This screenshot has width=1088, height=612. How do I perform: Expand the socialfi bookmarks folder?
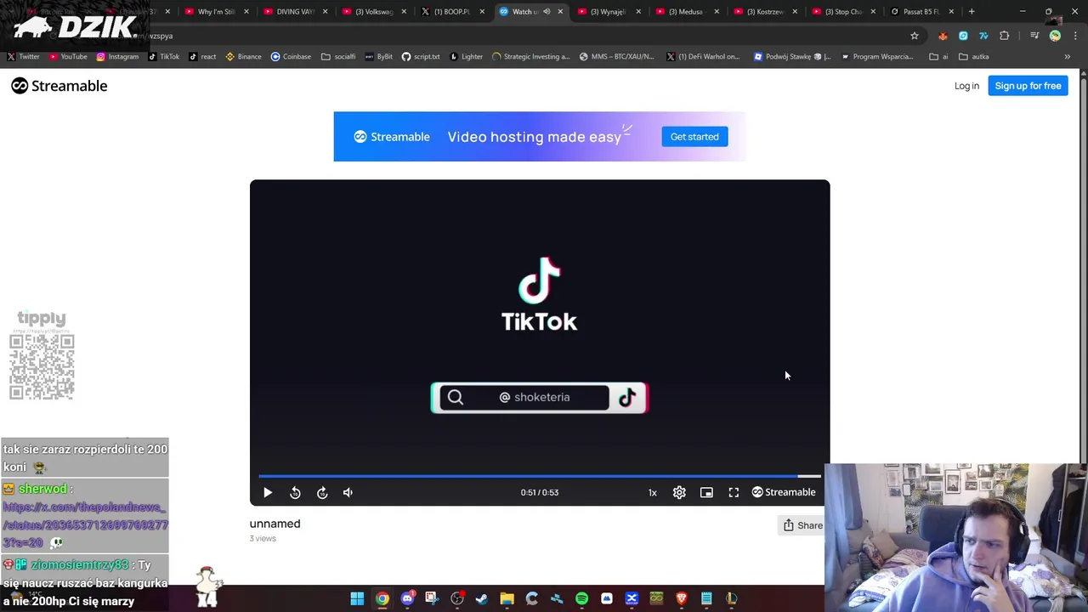(x=338, y=57)
